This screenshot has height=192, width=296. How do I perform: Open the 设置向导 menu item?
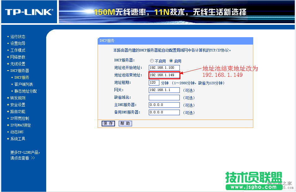pyautogui.click(x=18, y=43)
